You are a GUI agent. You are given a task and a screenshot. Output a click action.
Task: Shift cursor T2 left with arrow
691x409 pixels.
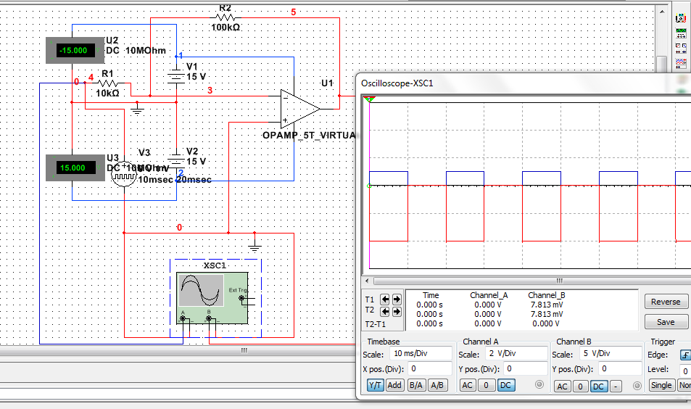pos(385,312)
